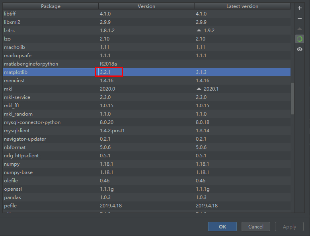Image resolution: width=310 pixels, height=236 pixels.
Task: Click matplotlib latest version 3.1.3
Action: (x=201, y=72)
